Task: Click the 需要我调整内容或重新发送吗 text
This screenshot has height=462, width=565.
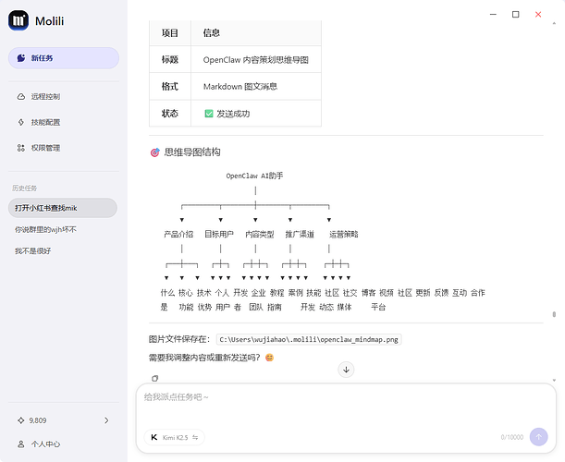Action: coord(204,358)
